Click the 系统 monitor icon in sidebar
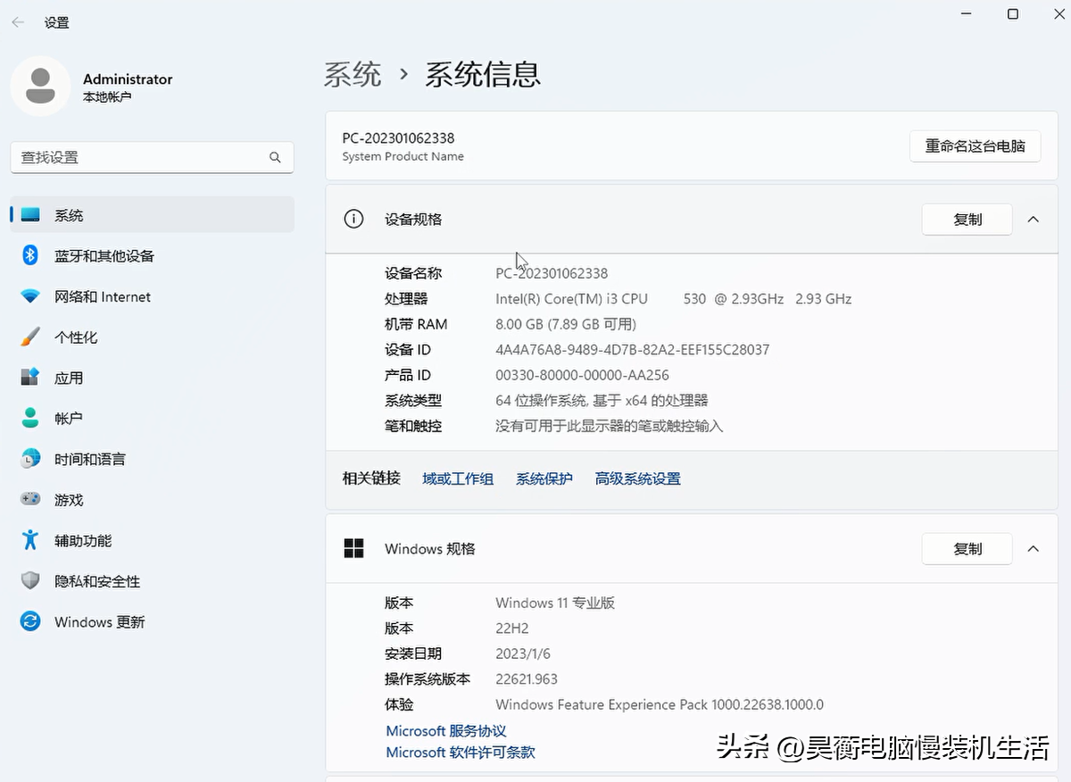Screen dimensions: 1071x782 coord(30,215)
